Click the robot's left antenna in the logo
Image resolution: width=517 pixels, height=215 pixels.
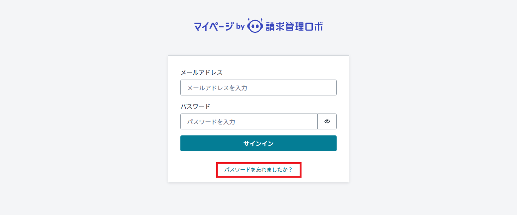(x=249, y=20)
